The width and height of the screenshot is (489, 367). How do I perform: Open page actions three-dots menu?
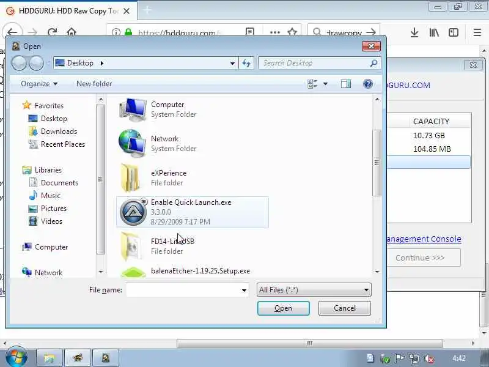coord(274,32)
